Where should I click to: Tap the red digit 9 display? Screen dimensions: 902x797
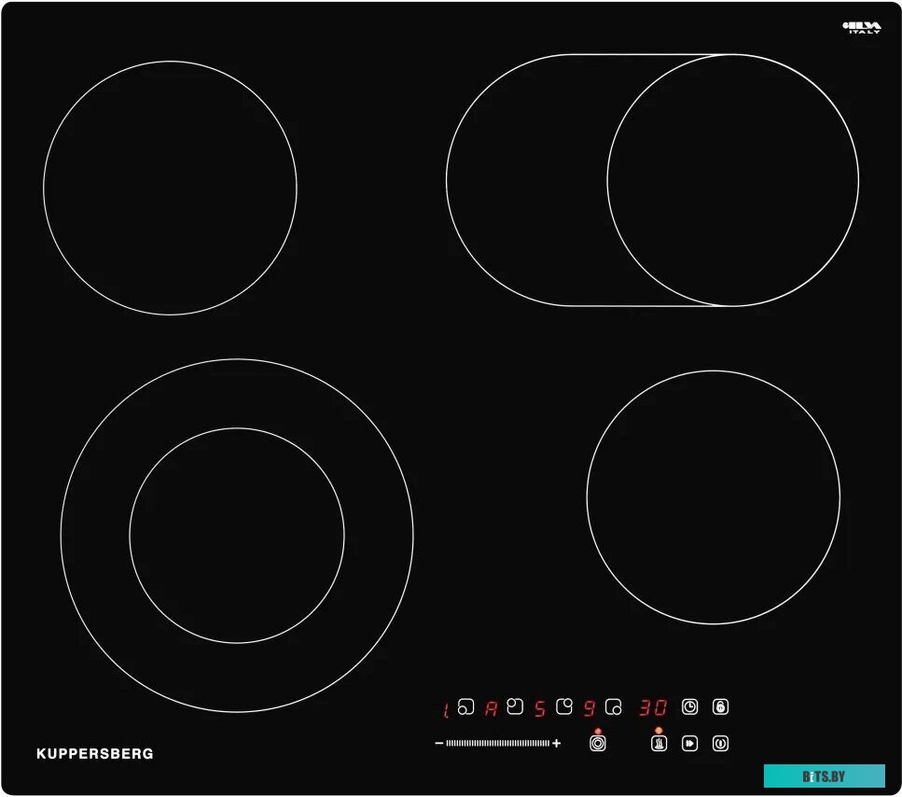point(589,708)
